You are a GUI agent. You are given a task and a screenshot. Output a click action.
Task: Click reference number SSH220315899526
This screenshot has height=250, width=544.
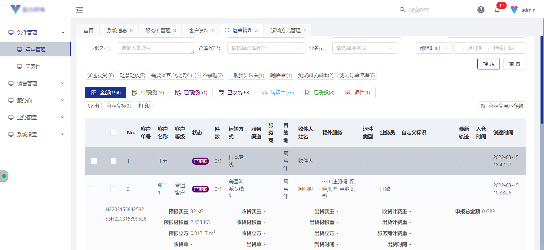click(x=126, y=219)
